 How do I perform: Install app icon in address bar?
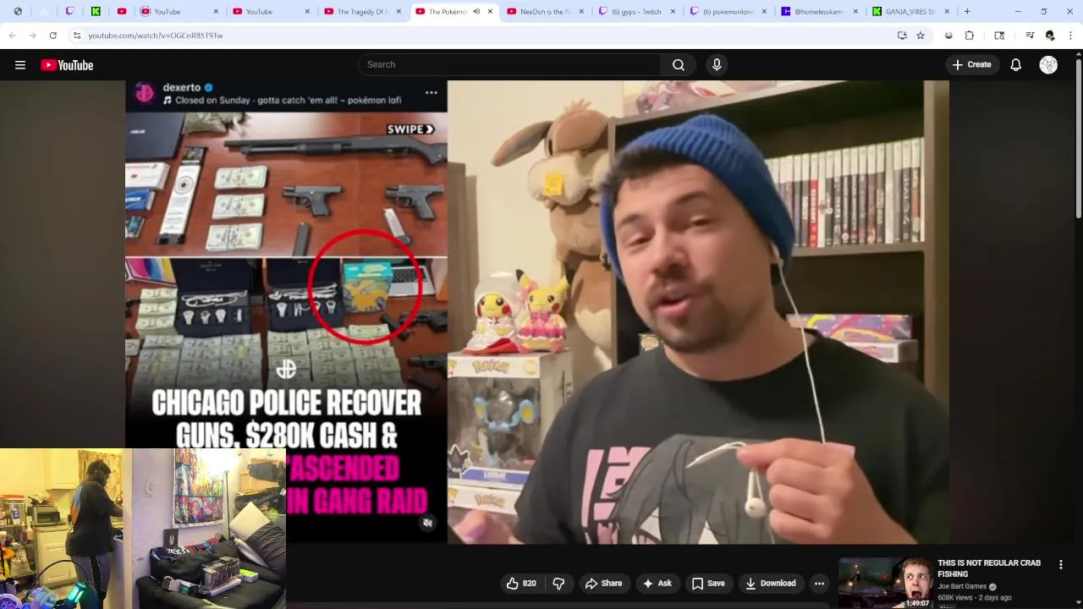902,36
